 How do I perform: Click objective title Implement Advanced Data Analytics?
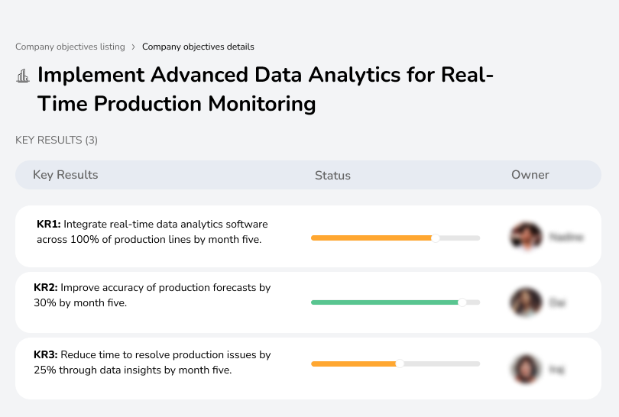tap(265, 89)
